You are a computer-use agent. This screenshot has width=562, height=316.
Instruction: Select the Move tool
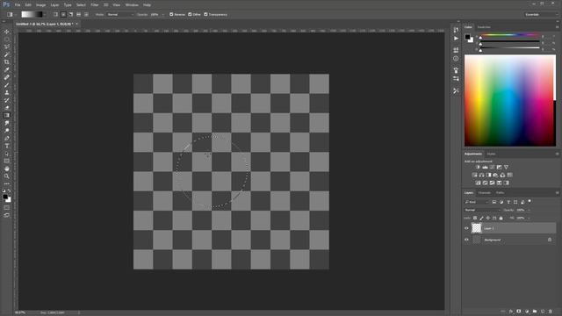click(x=7, y=32)
